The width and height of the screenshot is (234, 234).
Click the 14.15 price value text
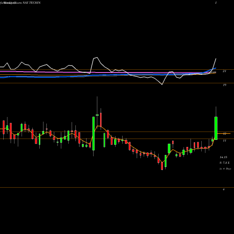pyautogui.click(x=223, y=157)
